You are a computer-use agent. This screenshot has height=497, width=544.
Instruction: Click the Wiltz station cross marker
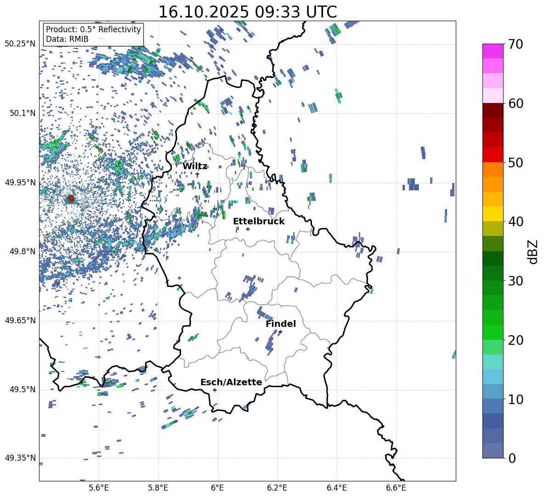(197, 174)
